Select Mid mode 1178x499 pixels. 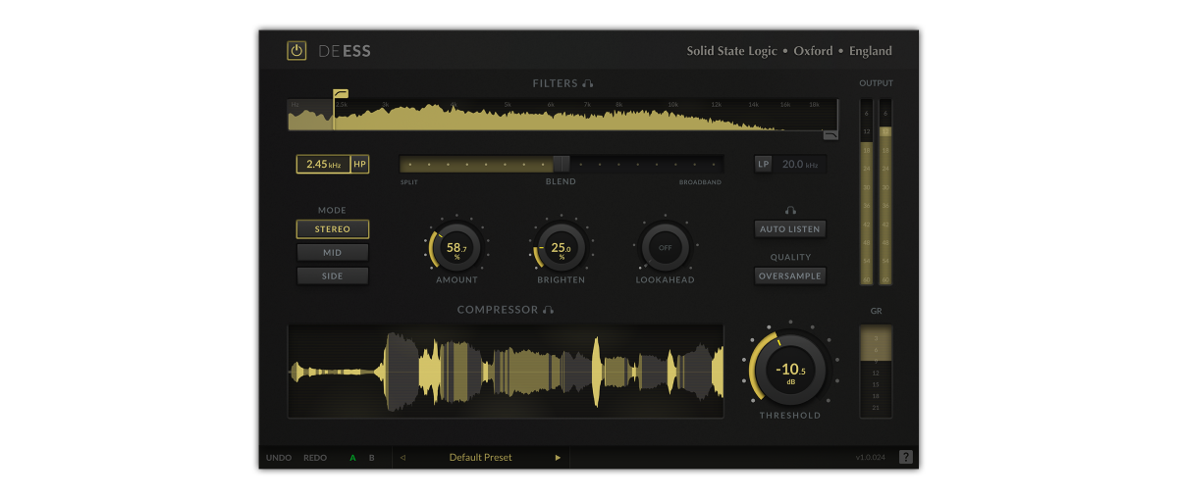tap(333, 253)
